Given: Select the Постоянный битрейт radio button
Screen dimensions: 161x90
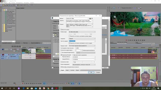Looking at the screenshot, I should click(61, 52).
